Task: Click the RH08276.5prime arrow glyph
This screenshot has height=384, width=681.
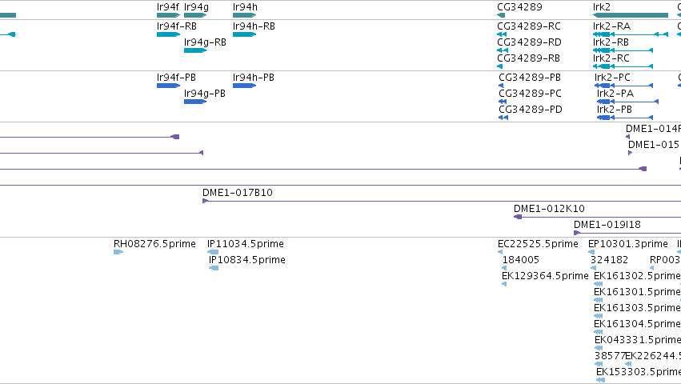Action: click(118, 252)
